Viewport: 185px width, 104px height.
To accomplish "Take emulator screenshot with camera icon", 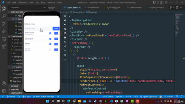I will pyautogui.click(x=65, y=38).
